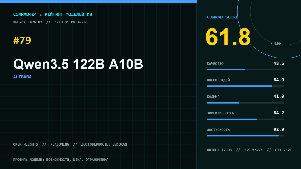The height and width of the screenshot is (169, 301).
Task: Click the 48.6 quality value
Action: [x=279, y=63]
